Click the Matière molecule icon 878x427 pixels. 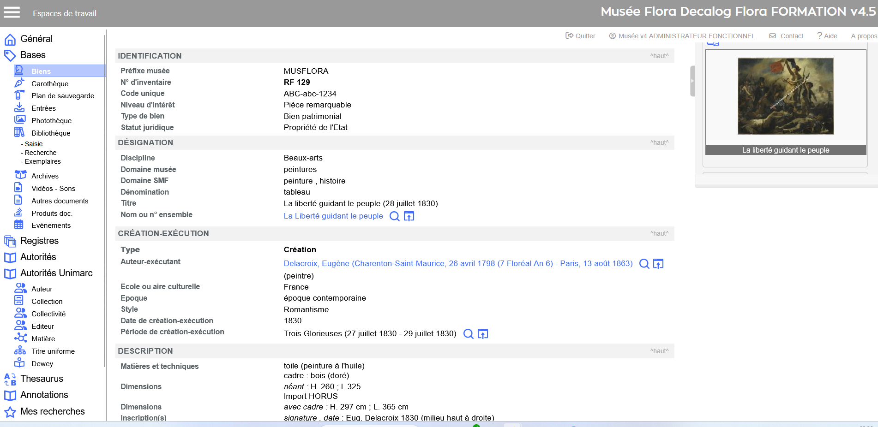tap(20, 338)
